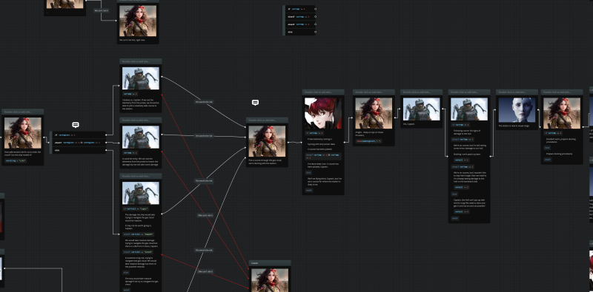Select the 'Yes, Captain.' robot element text

410,123
